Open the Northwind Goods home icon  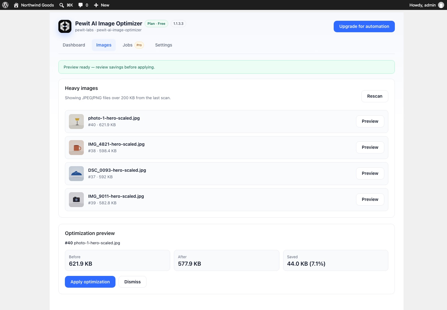point(16,5)
